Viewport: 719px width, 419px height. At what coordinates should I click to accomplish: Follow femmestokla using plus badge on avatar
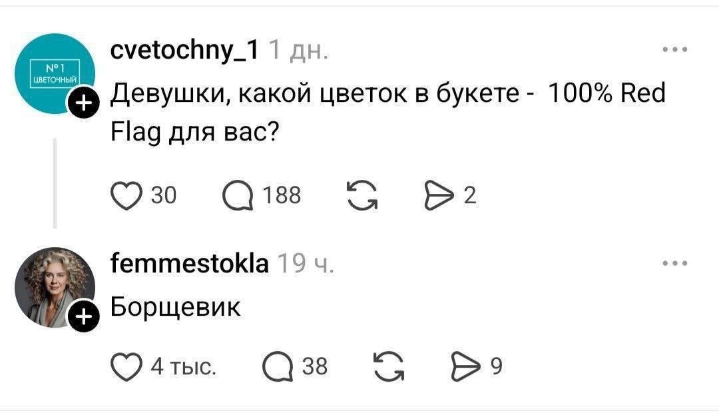(x=83, y=316)
